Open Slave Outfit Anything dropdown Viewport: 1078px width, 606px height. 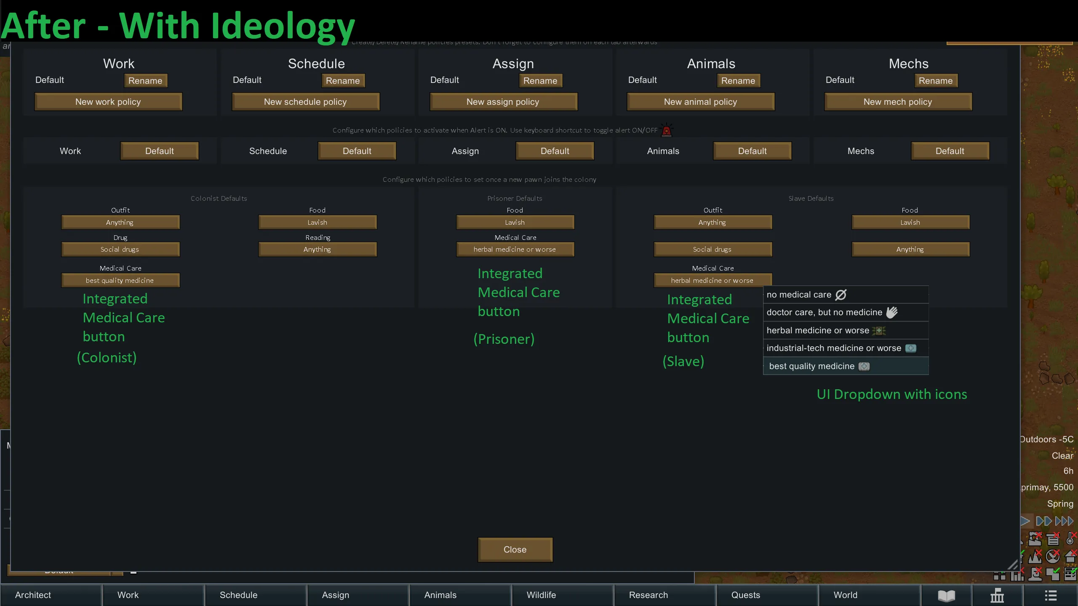coord(712,222)
